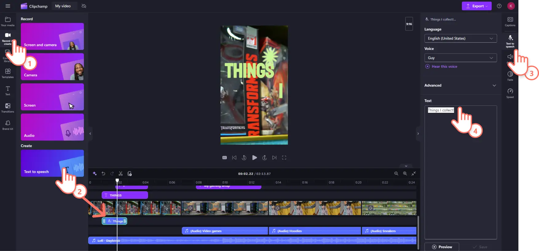Undo the last edit
The height and width of the screenshot is (251, 539).
pyautogui.click(x=104, y=174)
